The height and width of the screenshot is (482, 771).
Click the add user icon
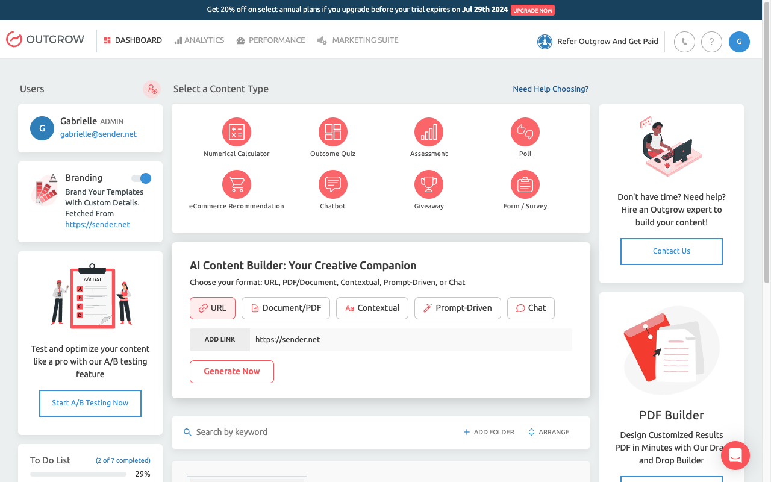coord(152,89)
